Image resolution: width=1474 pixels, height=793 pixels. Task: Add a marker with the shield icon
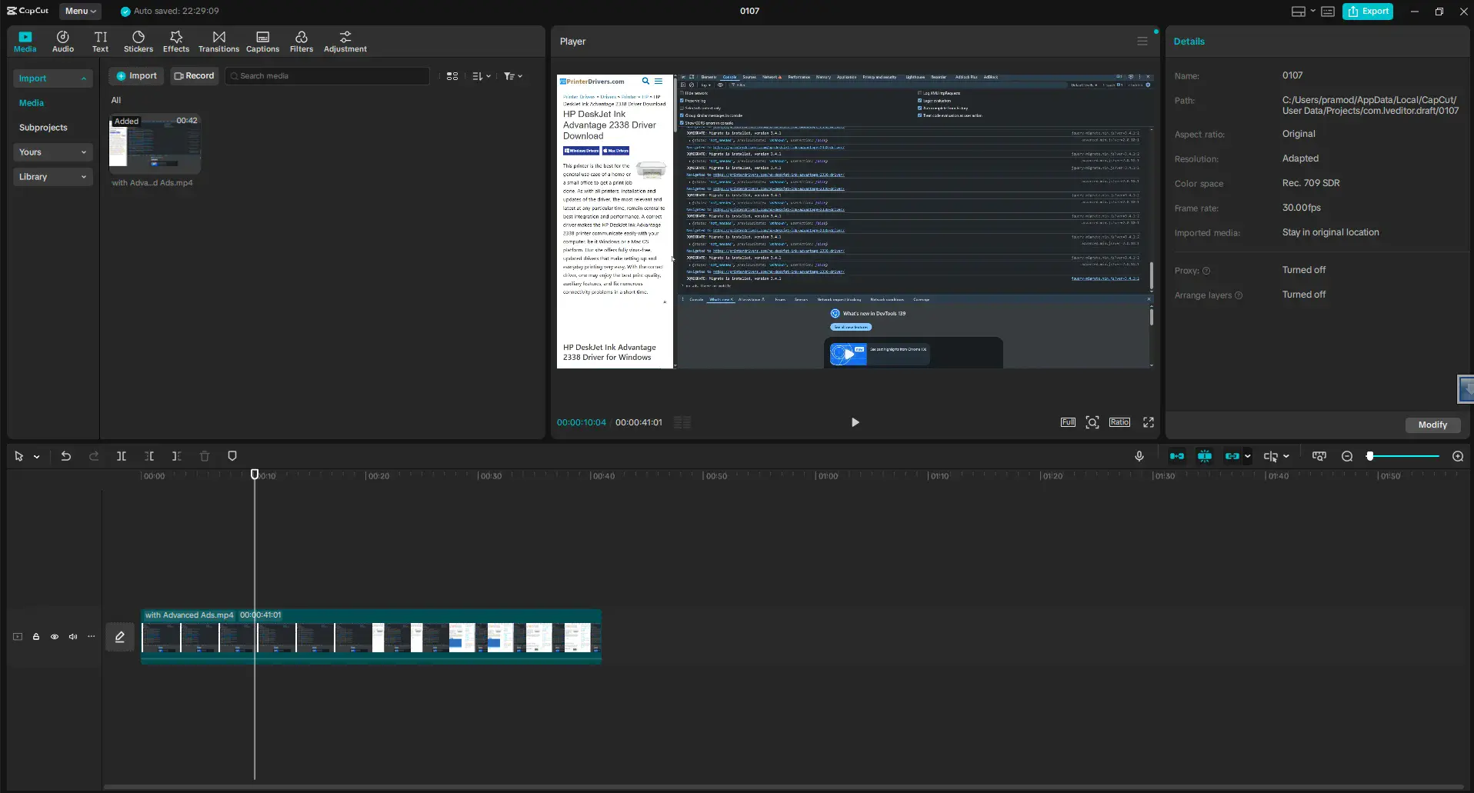pos(232,456)
